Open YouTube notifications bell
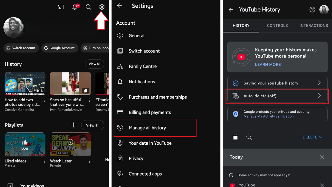Screen dimensions: 332x187 click(x=74, y=7)
